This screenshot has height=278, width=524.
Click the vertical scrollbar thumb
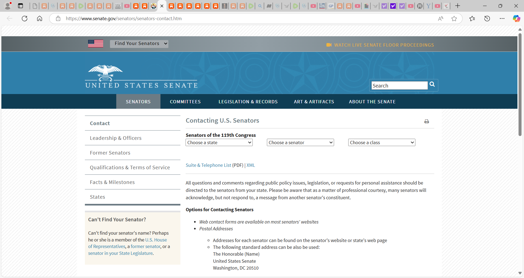[520, 84]
